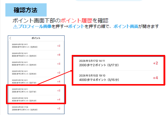The image size is (168, 115).
Task: Click 4000歩で4ポイント (5/15分) in the enlarged callout
Action: (x=99, y=80)
